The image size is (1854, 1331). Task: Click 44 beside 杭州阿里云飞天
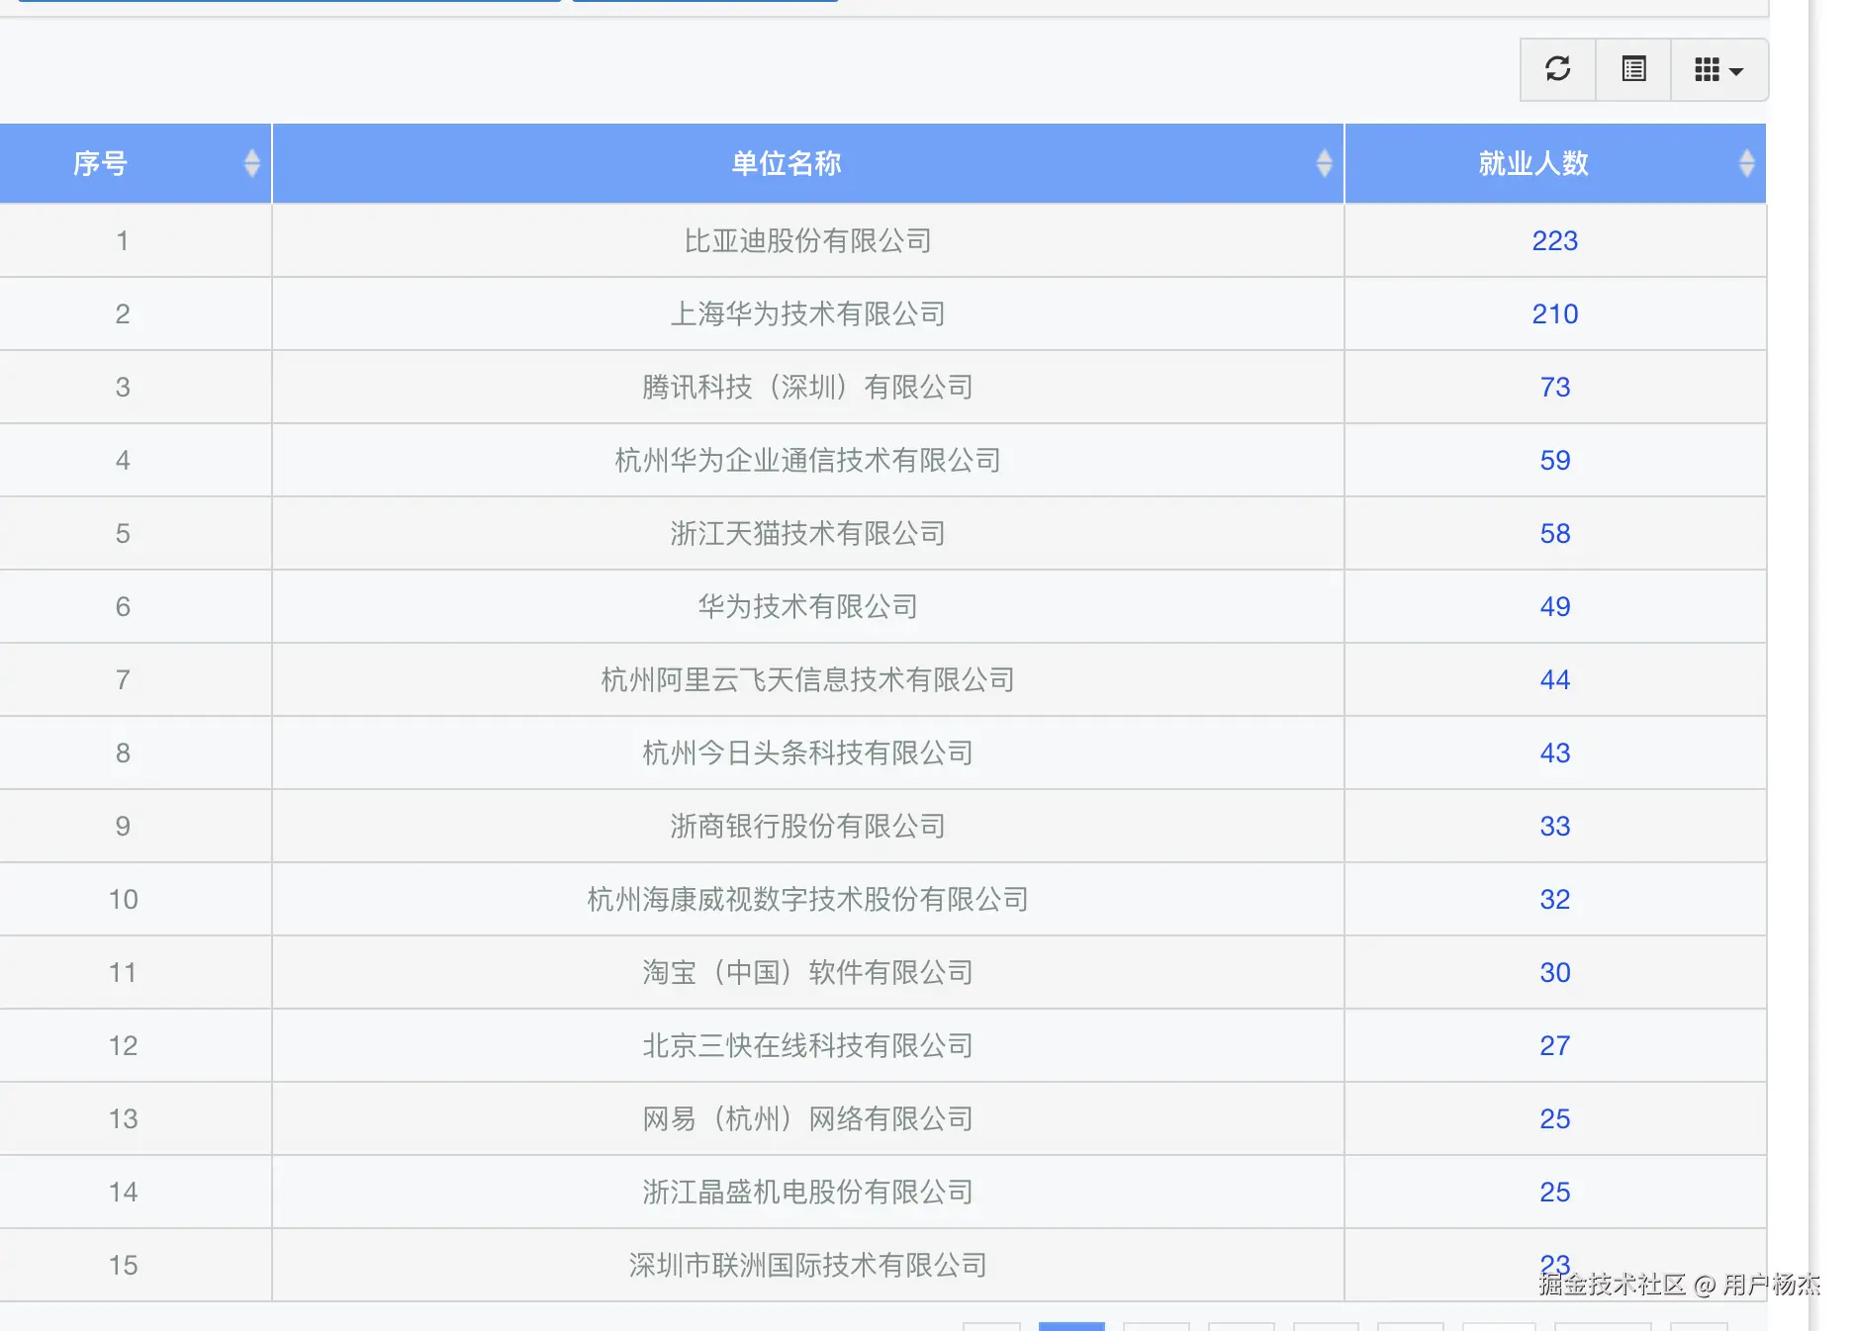pos(1555,679)
